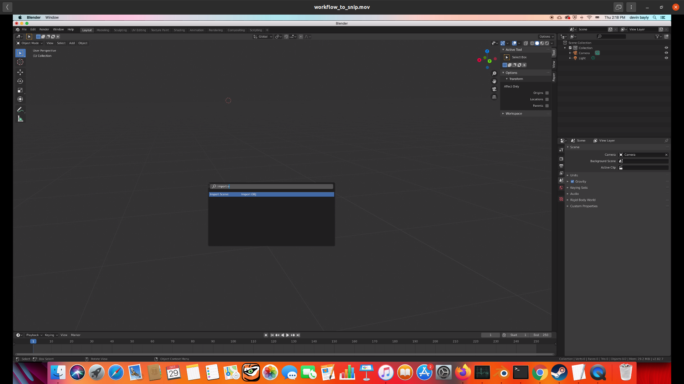
Task: Open Blender icon in the Dock
Action: pyautogui.click(x=501, y=373)
